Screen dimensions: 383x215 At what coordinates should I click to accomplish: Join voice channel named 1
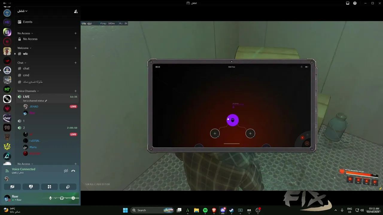47,121
